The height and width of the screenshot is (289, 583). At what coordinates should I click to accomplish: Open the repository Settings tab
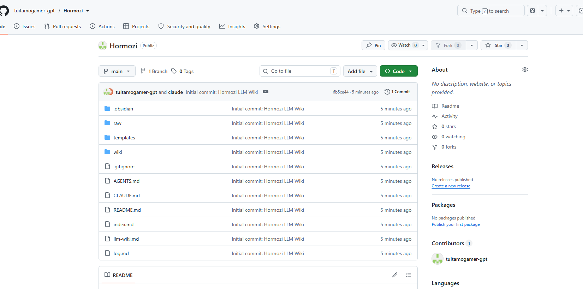[267, 26]
